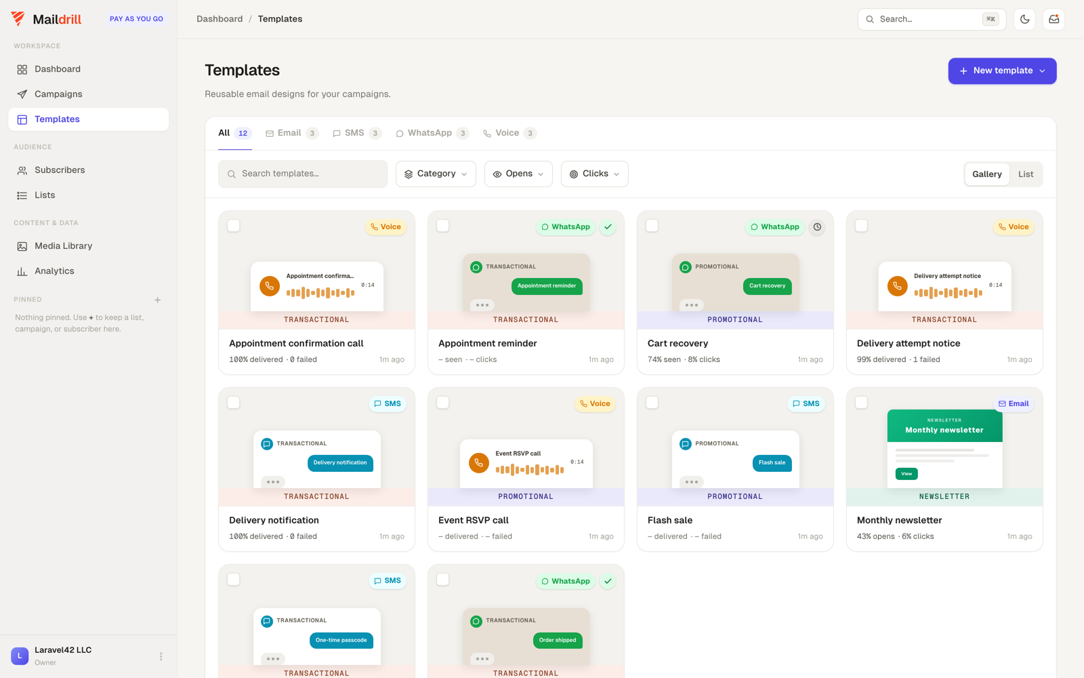Open the Monthly newsletter preview thumbnail
1084x678 pixels.
point(944,448)
